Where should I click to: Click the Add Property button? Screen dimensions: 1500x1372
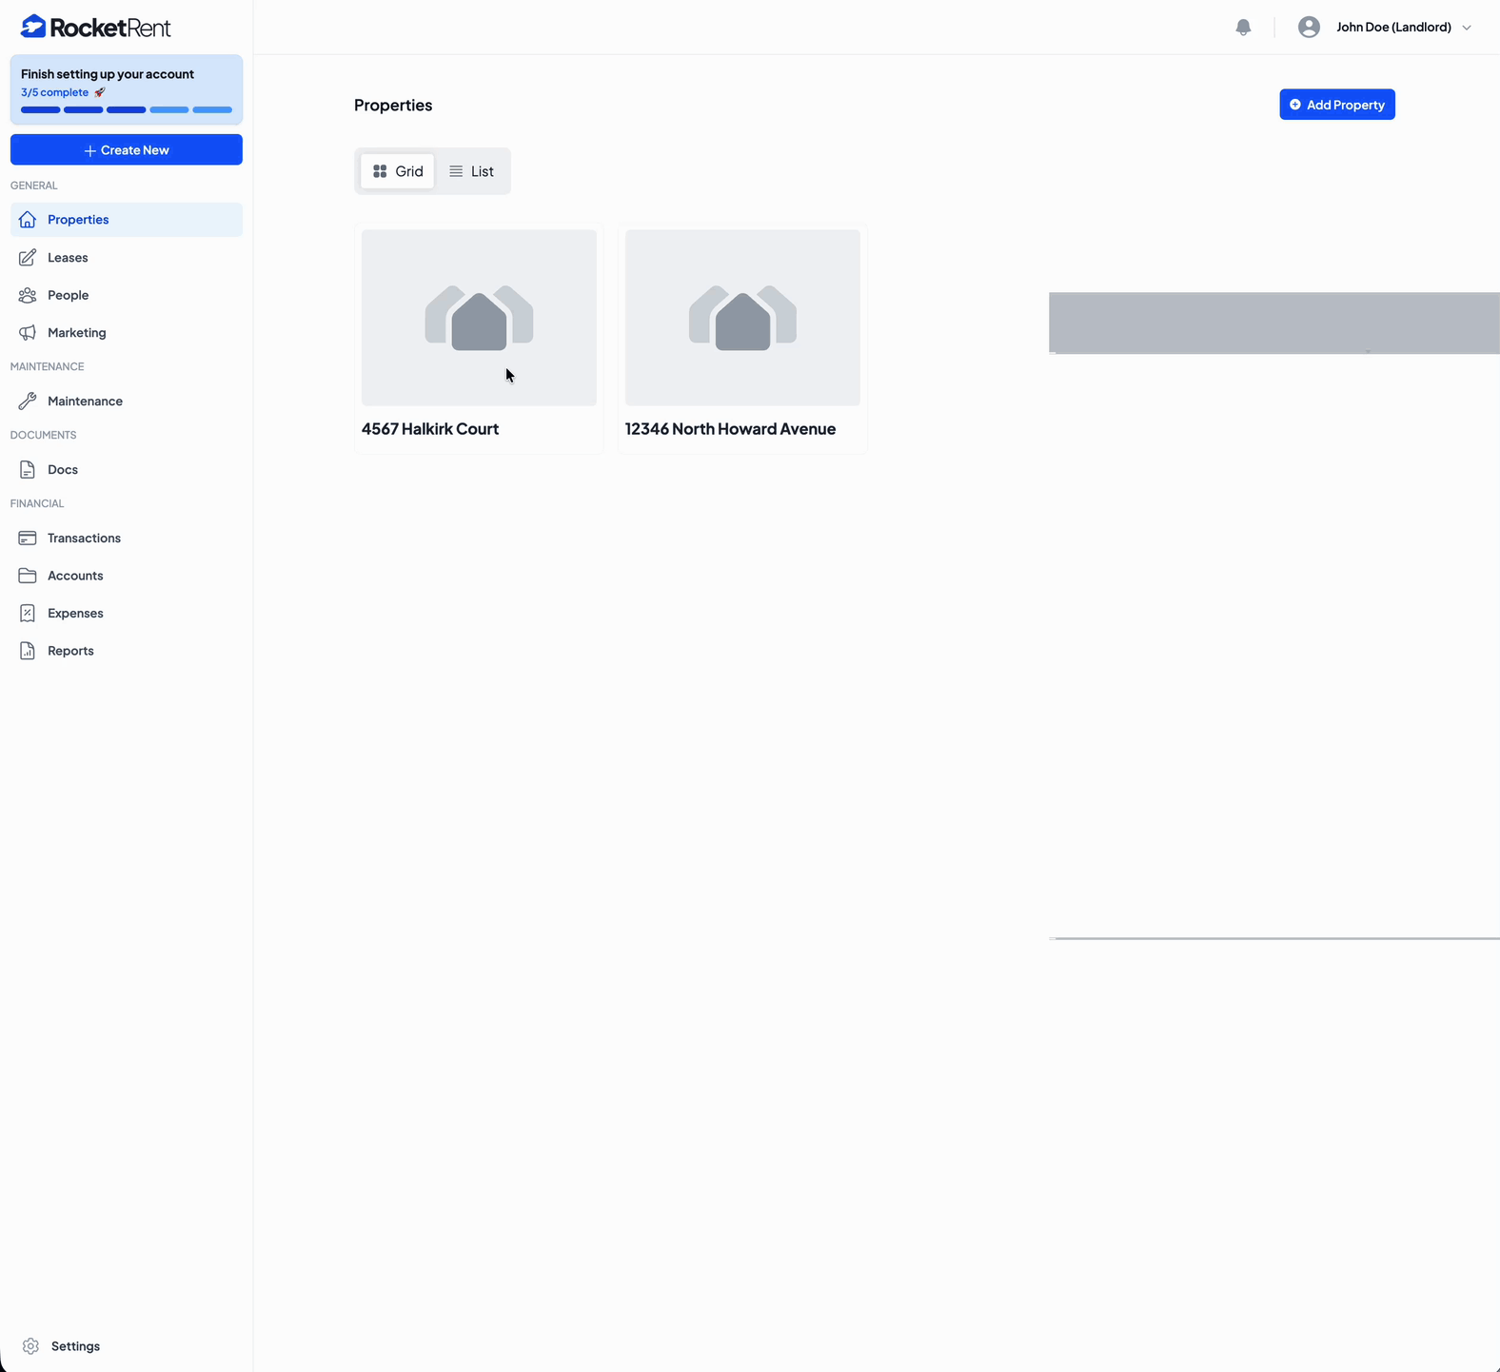click(x=1337, y=105)
